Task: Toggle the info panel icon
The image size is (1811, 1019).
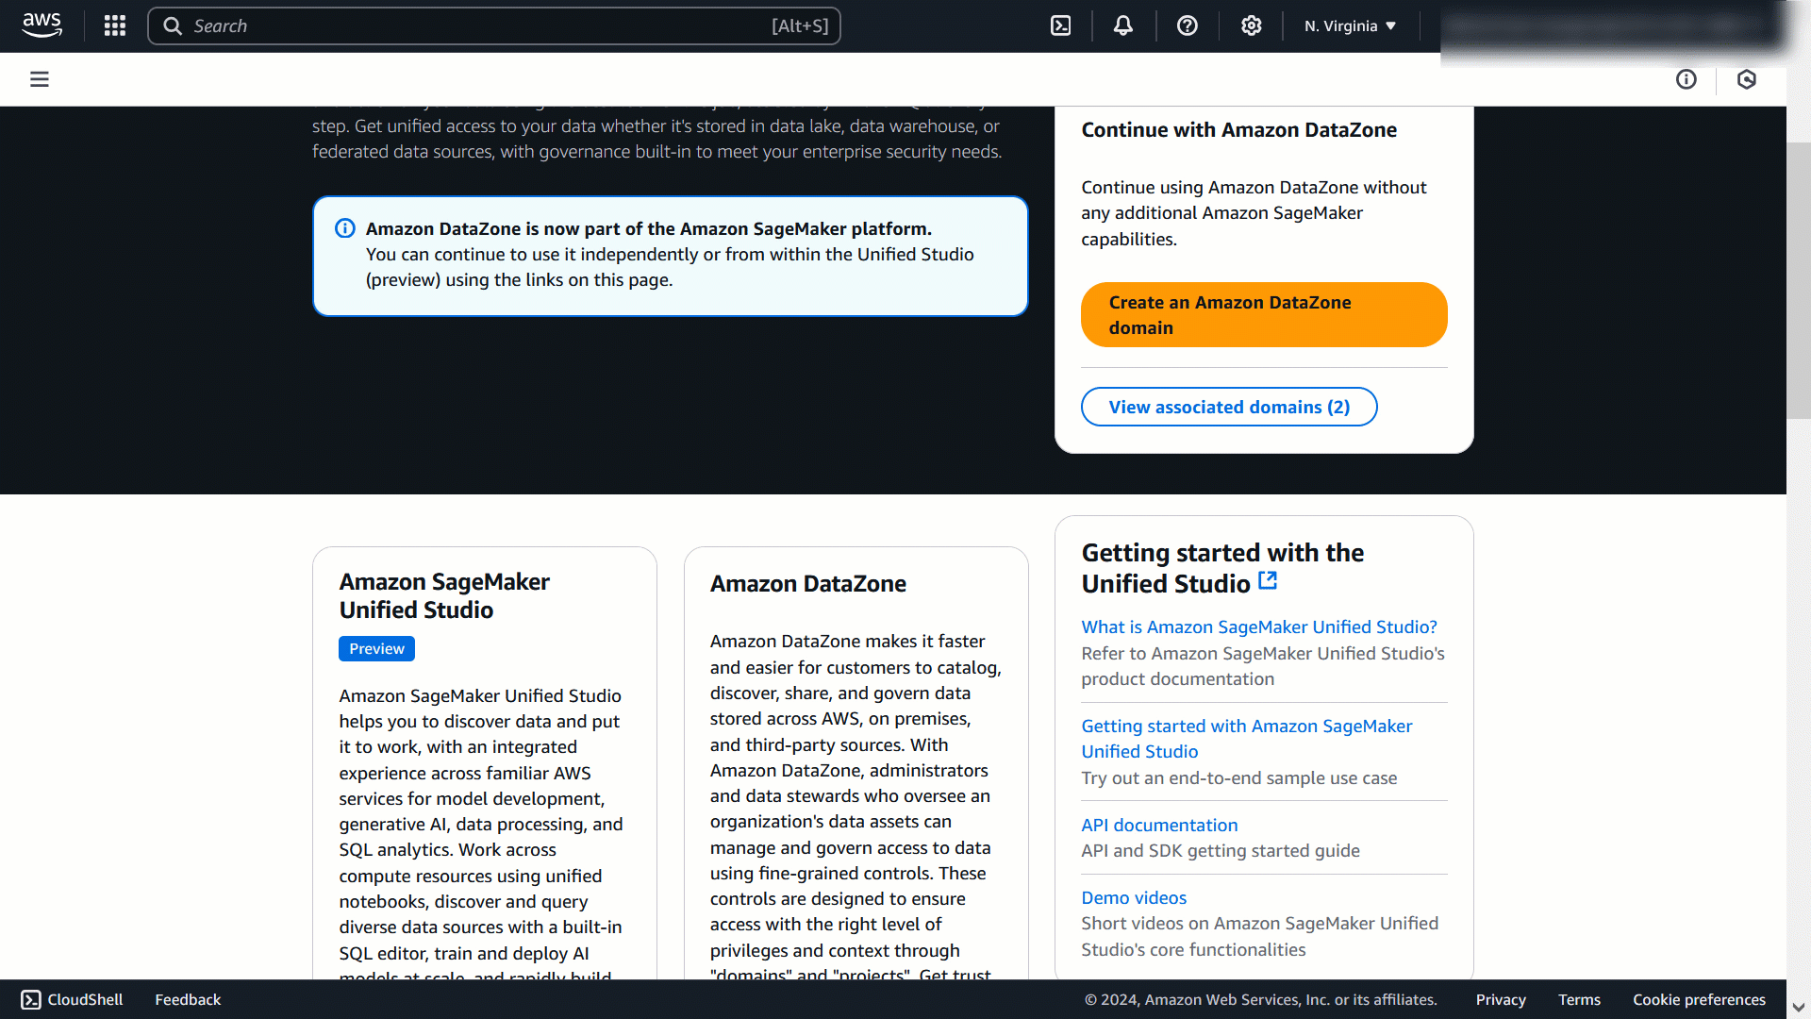Action: pos(1686,79)
